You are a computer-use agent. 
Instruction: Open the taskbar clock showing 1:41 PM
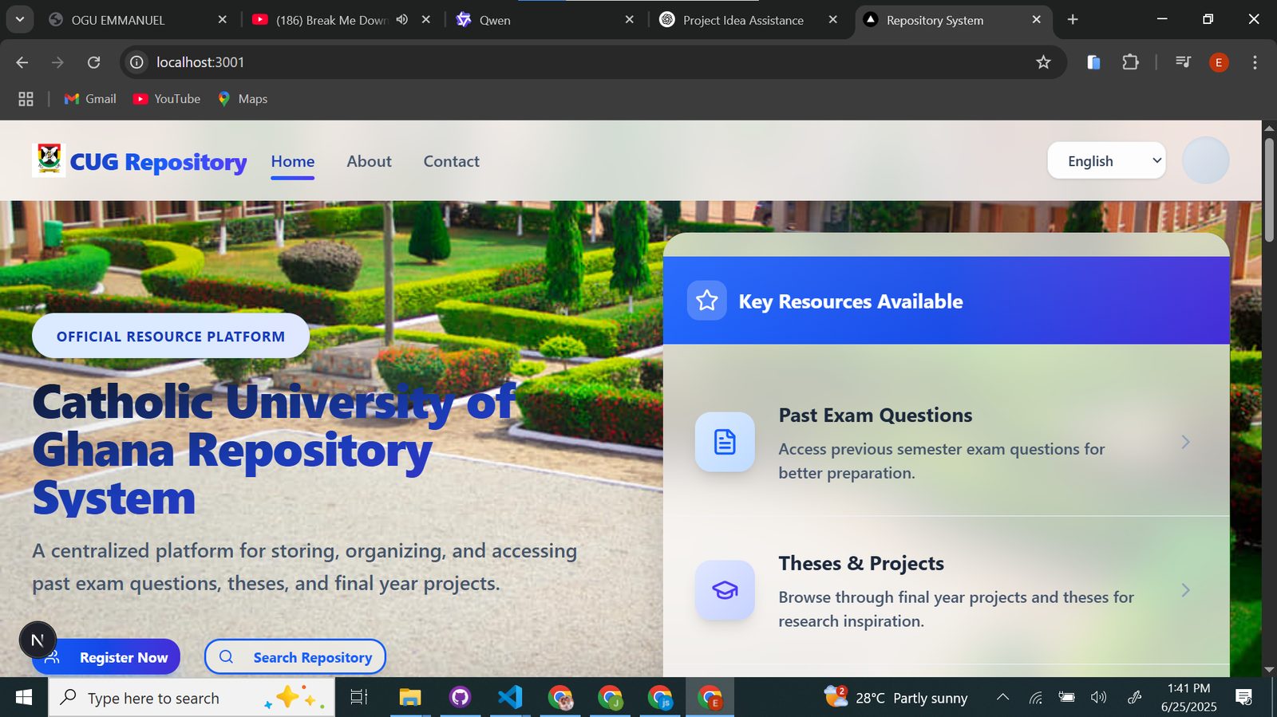pyautogui.click(x=1188, y=698)
